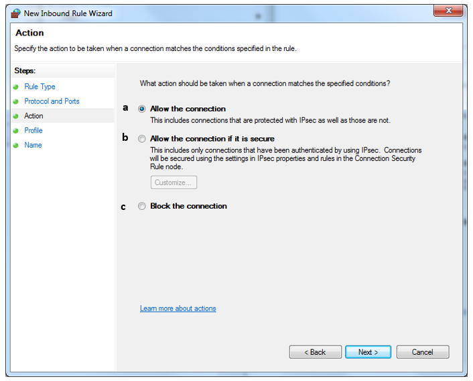Open the Learn more about actions link

178,309
